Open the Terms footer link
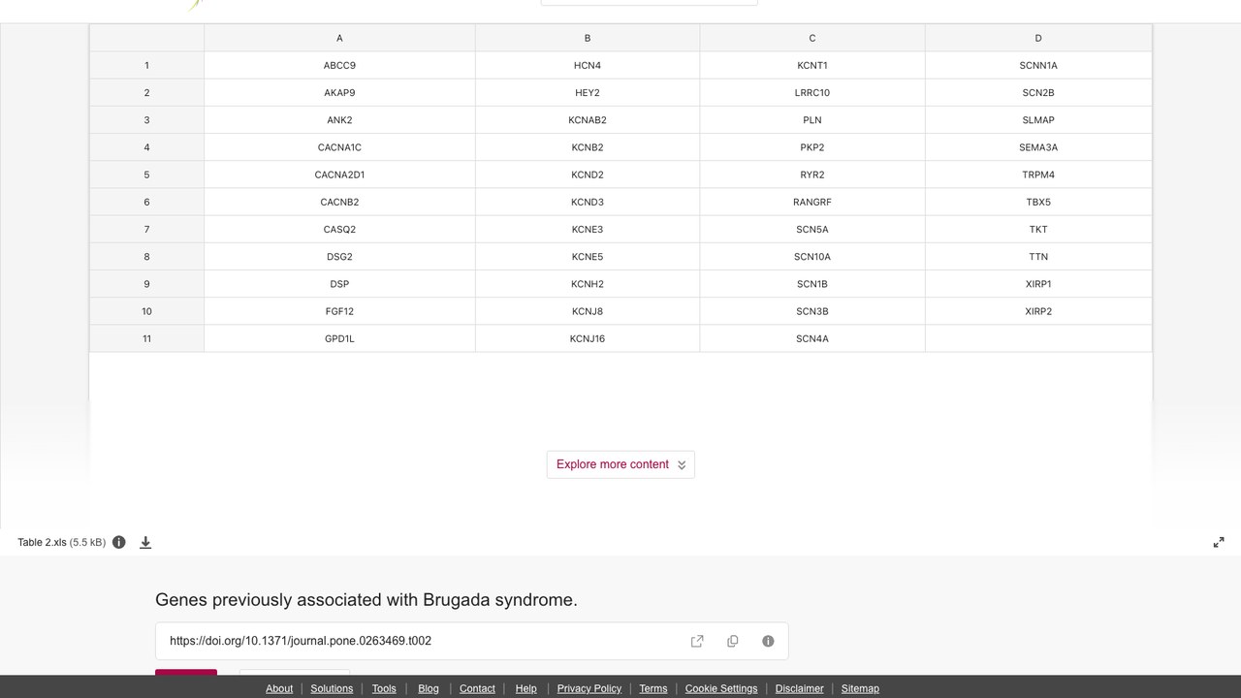Viewport: 1241px width, 698px height. [653, 688]
